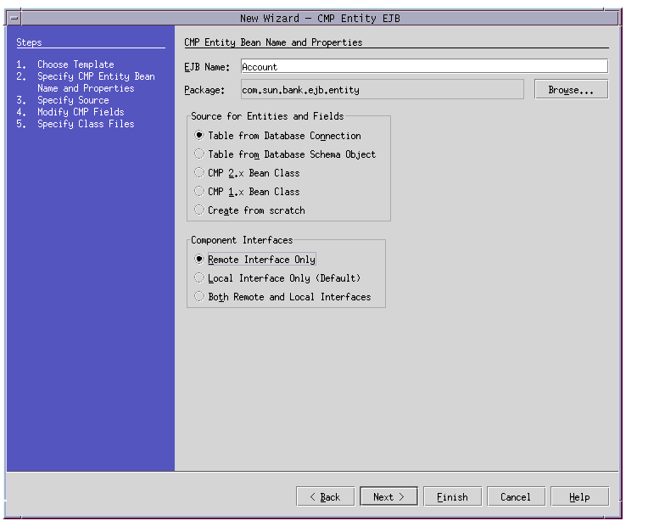Click the 'Package:' label
Screen dimensions: 665x532
(204, 90)
